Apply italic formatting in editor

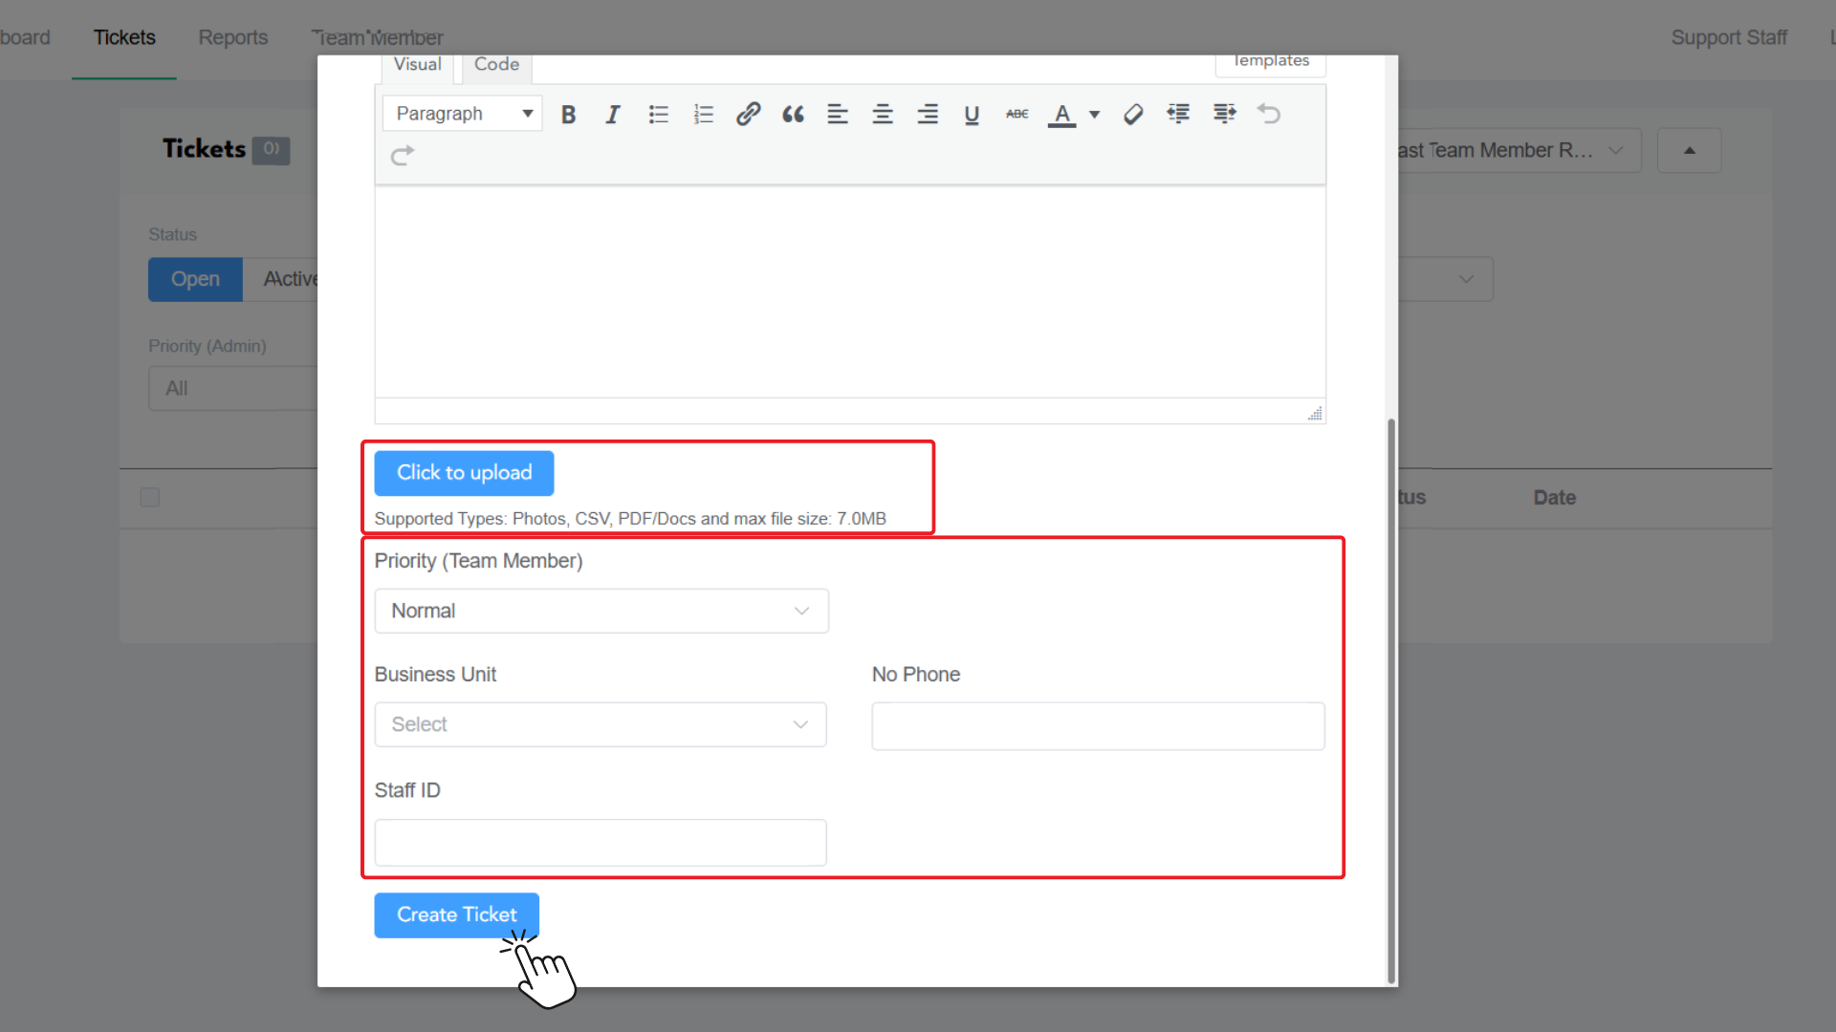(613, 115)
